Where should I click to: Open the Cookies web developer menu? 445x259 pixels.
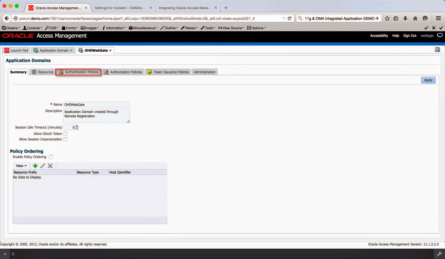click(x=33, y=28)
